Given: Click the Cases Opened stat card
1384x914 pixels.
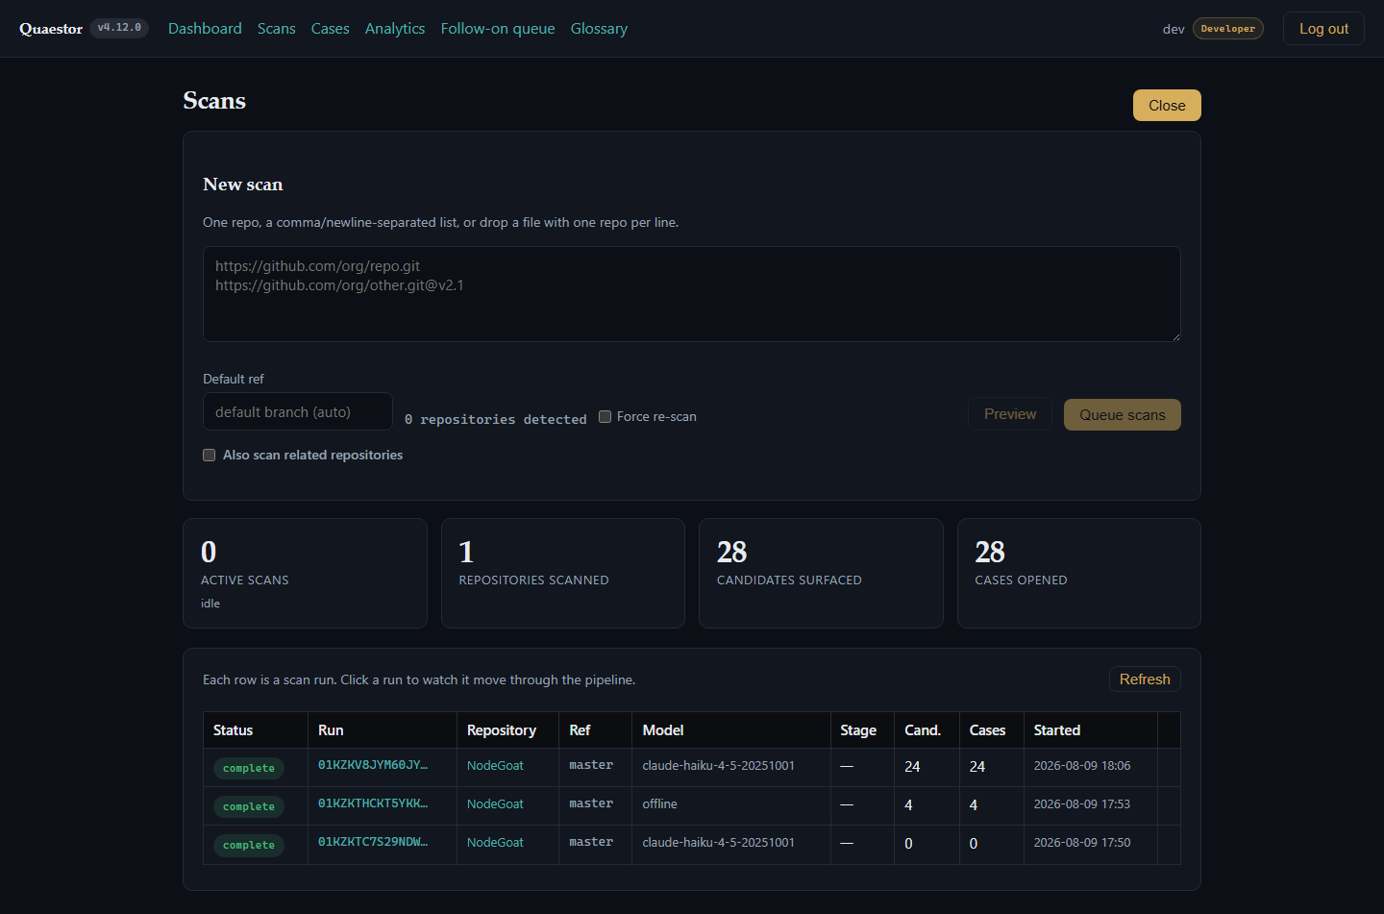Looking at the screenshot, I should click(x=1079, y=574).
